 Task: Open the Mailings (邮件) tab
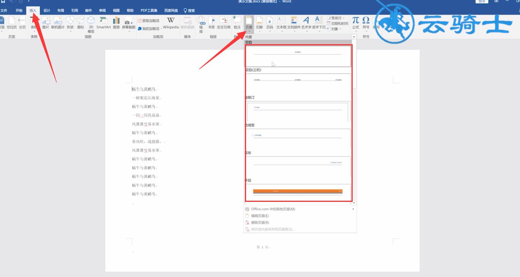89,11
